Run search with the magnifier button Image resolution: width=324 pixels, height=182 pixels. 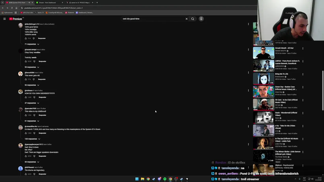193,19
